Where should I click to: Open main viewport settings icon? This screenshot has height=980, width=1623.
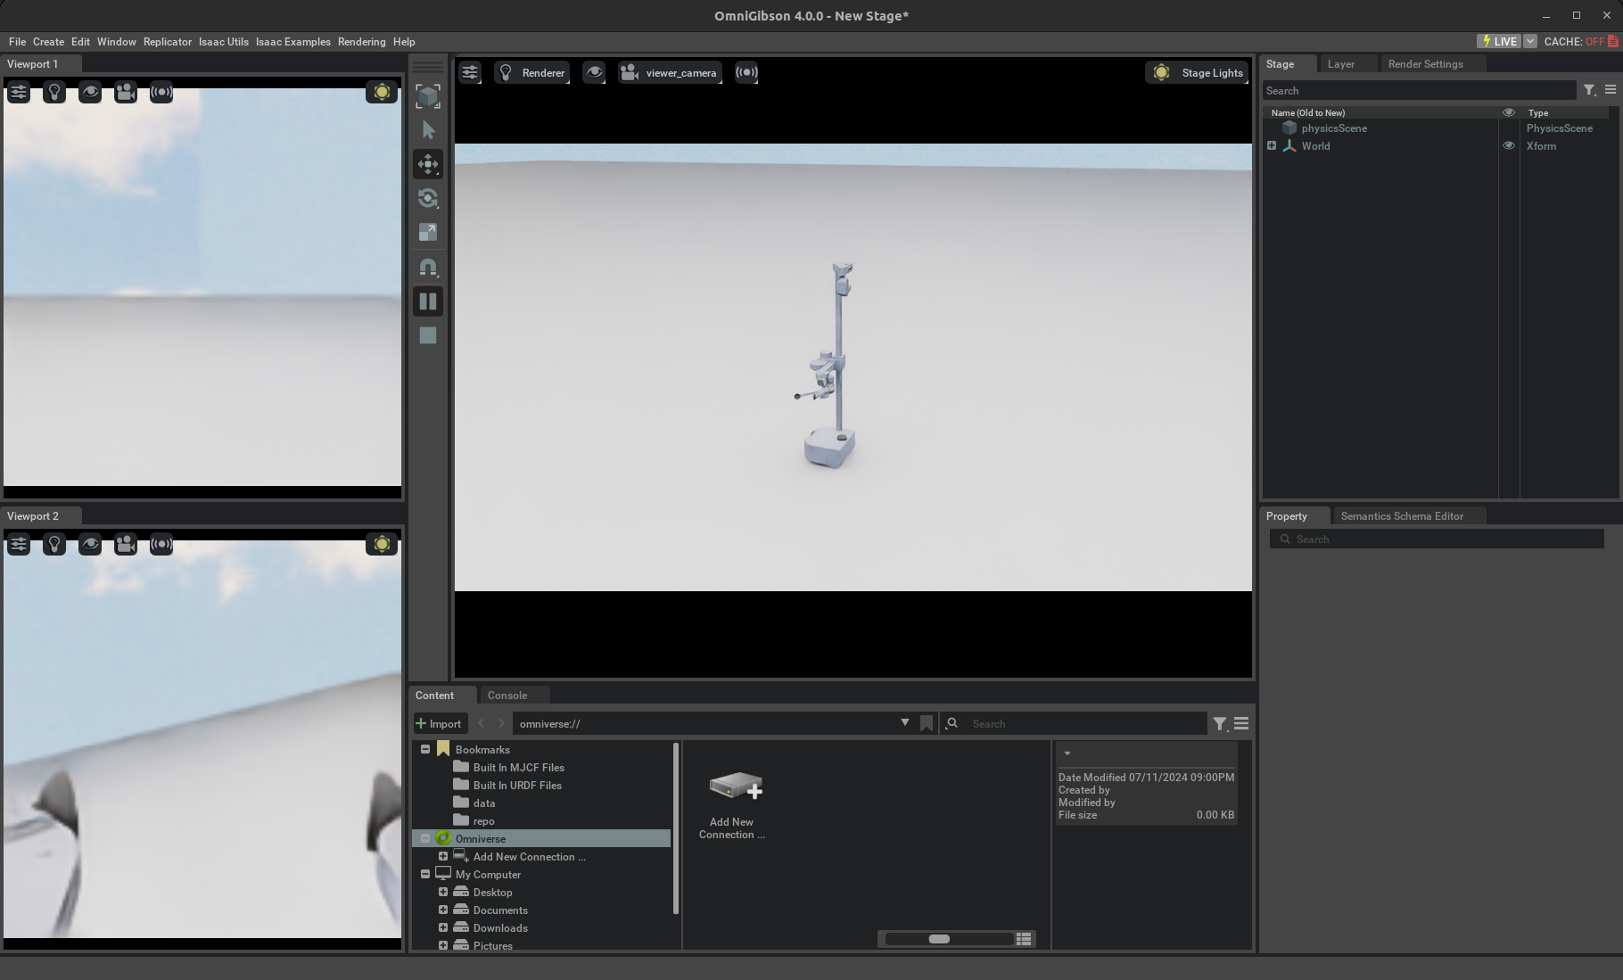pos(470,73)
